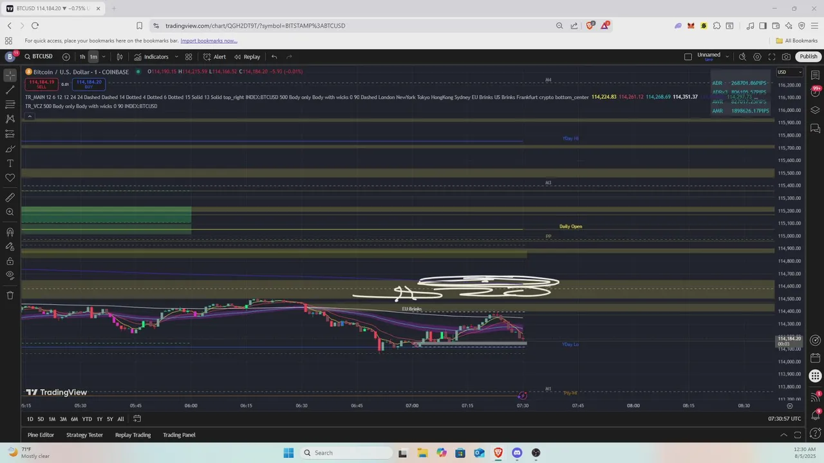Select the zoom in magnifier tool

click(10, 212)
